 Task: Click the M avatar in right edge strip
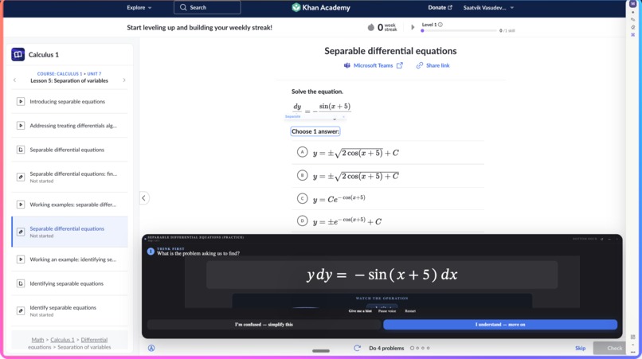633,4
